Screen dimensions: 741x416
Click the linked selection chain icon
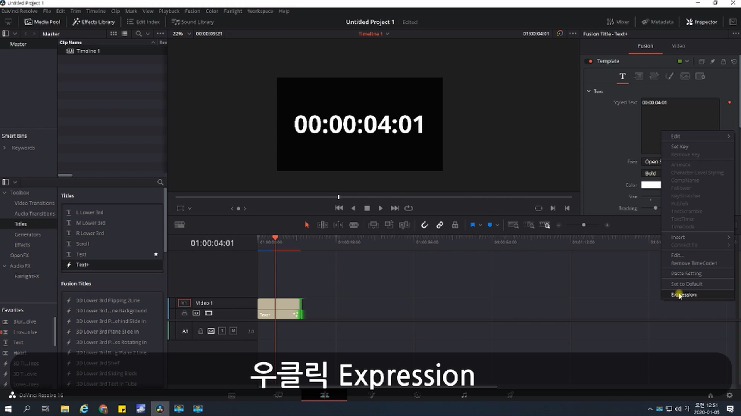tap(440, 225)
